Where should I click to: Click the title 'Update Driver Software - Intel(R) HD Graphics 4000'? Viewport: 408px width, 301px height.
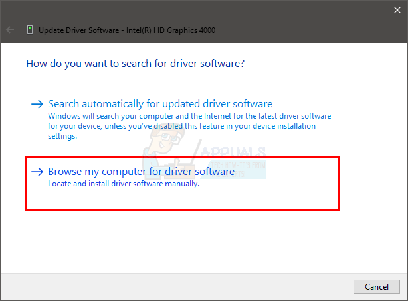tap(127, 30)
